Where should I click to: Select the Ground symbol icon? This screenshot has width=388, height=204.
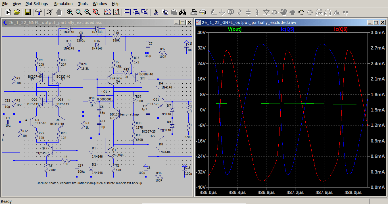[222, 12]
